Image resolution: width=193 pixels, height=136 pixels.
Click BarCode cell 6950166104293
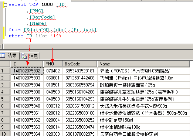(x=80, y=99)
